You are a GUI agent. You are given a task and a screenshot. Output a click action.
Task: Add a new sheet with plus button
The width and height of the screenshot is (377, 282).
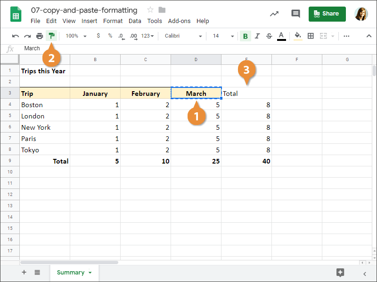[x=24, y=272]
